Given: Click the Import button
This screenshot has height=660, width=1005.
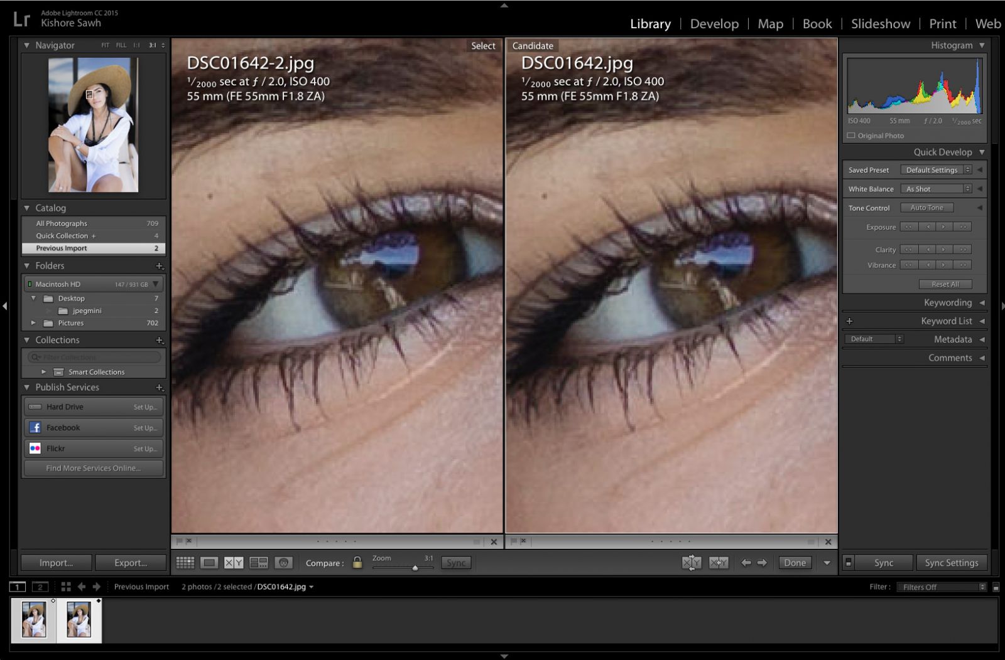Looking at the screenshot, I should point(55,563).
